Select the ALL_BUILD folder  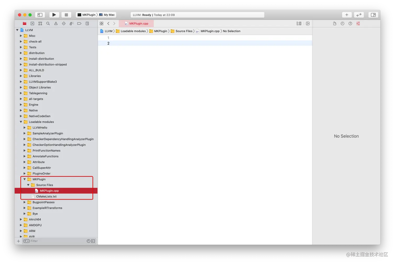point(56,70)
